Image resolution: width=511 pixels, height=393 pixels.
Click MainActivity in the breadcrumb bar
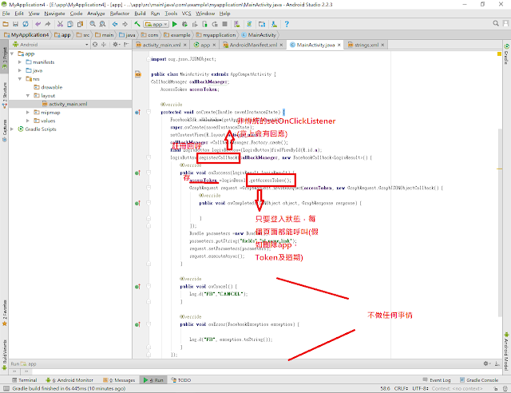click(259, 35)
